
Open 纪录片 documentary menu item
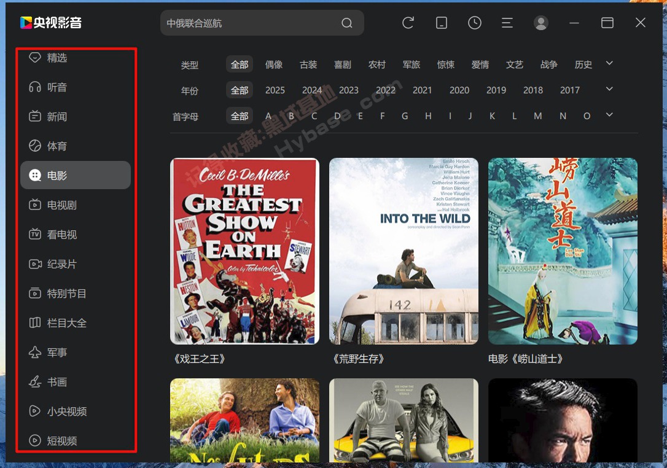click(x=61, y=264)
